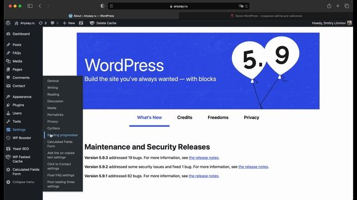Switch to the What's New tab
Viewport: 357px width, 200px height.
pos(149,117)
